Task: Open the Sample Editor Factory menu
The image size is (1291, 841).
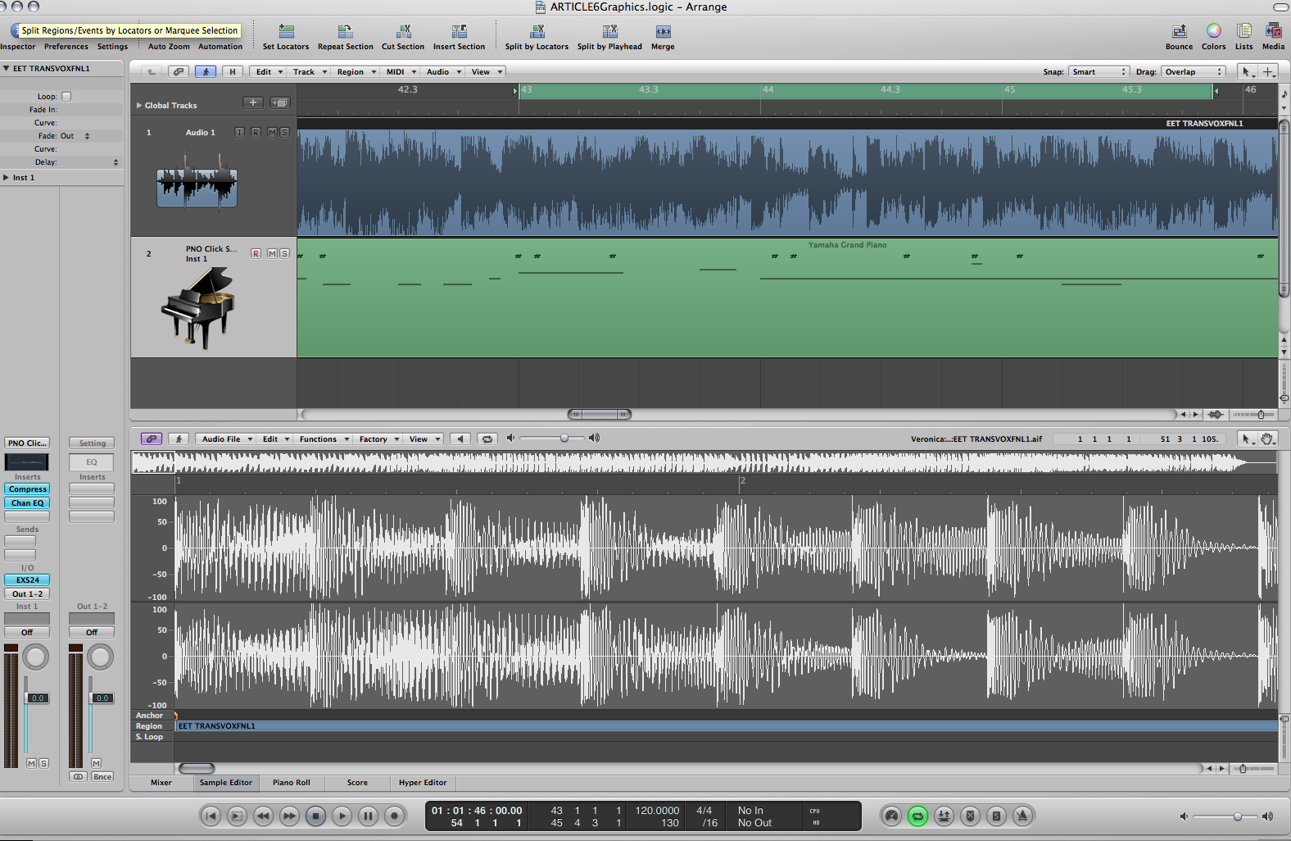Action: [x=378, y=439]
